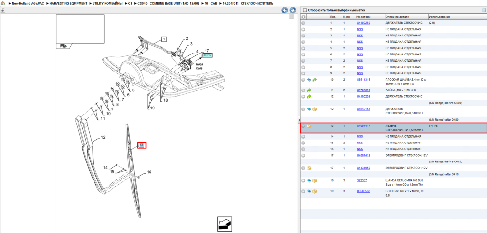Open part number link 86508568
Image resolution: width=487 pixels, height=233 pixels.
click(x=363, y=191)
